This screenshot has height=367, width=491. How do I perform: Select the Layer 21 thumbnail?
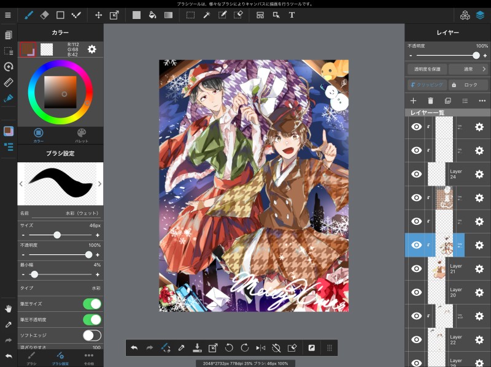click(x=436, y=269)
